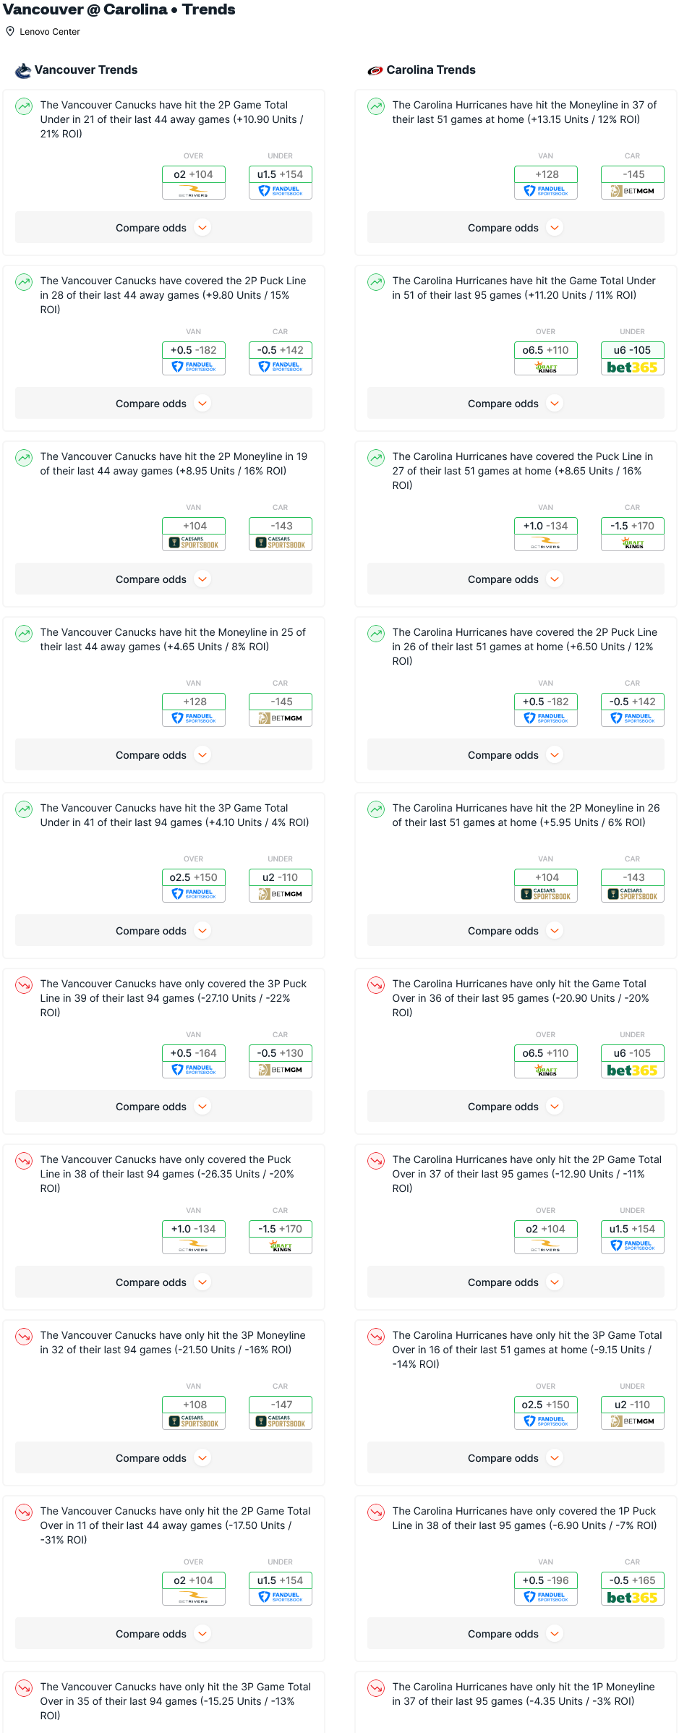Click the Vancouver Canucks logo icon
The width and height of the screenshot is (679, 1733).
tap(23, 70)
